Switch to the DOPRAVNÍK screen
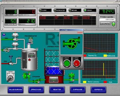This screenshot has height=96, width=120. [78, 90]
